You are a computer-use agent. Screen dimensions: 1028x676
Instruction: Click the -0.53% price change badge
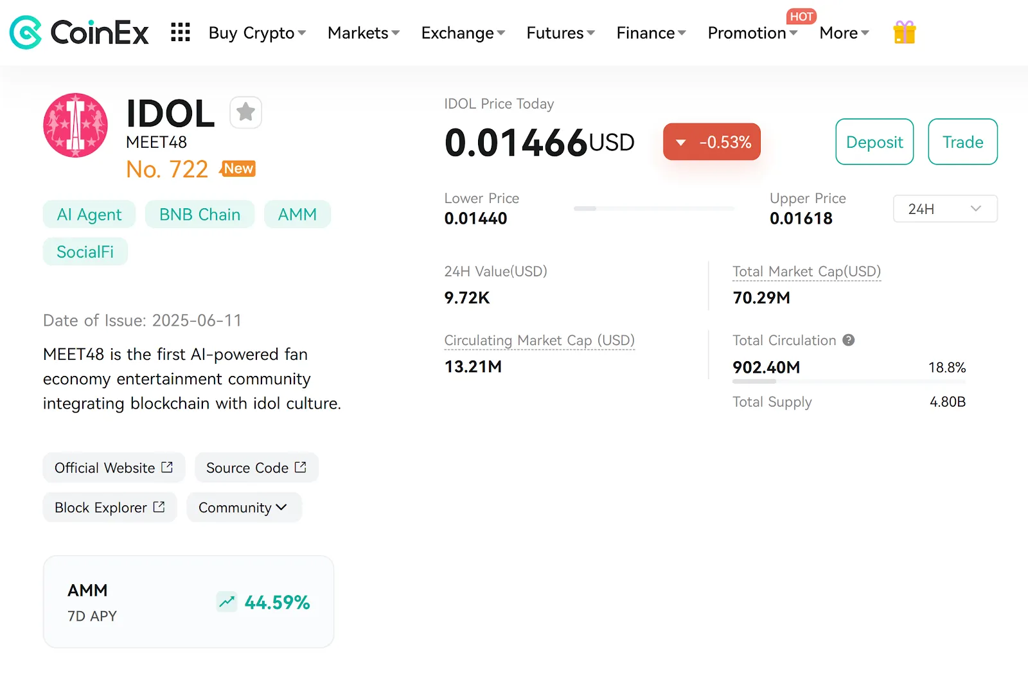click(x=712, y=141)
